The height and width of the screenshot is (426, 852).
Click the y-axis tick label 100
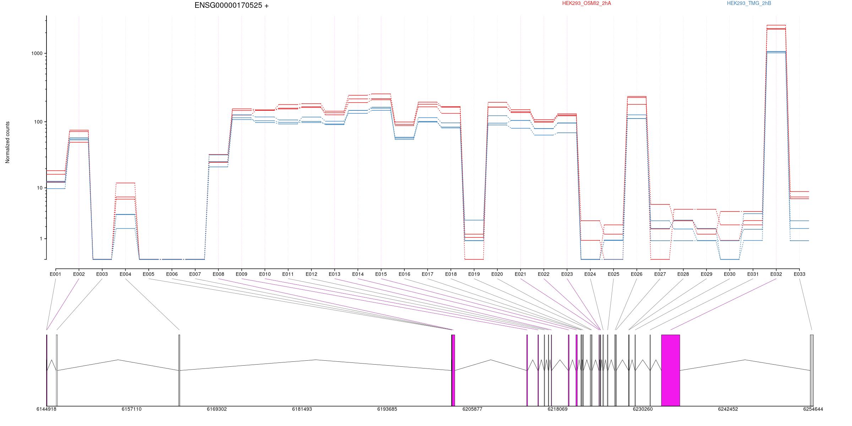tap(38, 122)
